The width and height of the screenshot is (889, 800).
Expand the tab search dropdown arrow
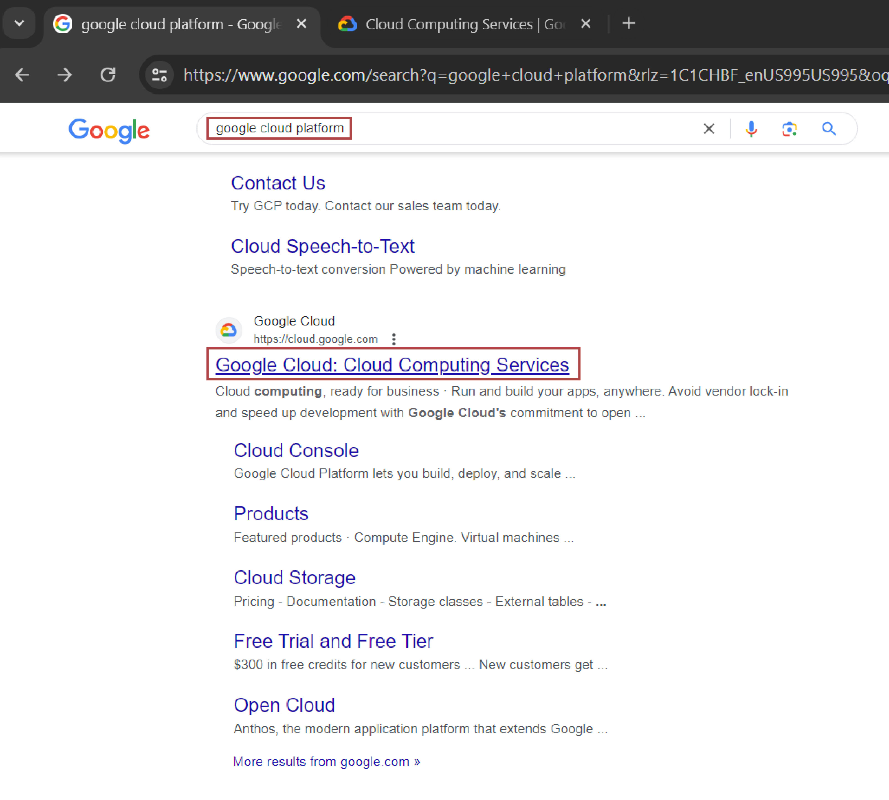[x=19, y=23]
